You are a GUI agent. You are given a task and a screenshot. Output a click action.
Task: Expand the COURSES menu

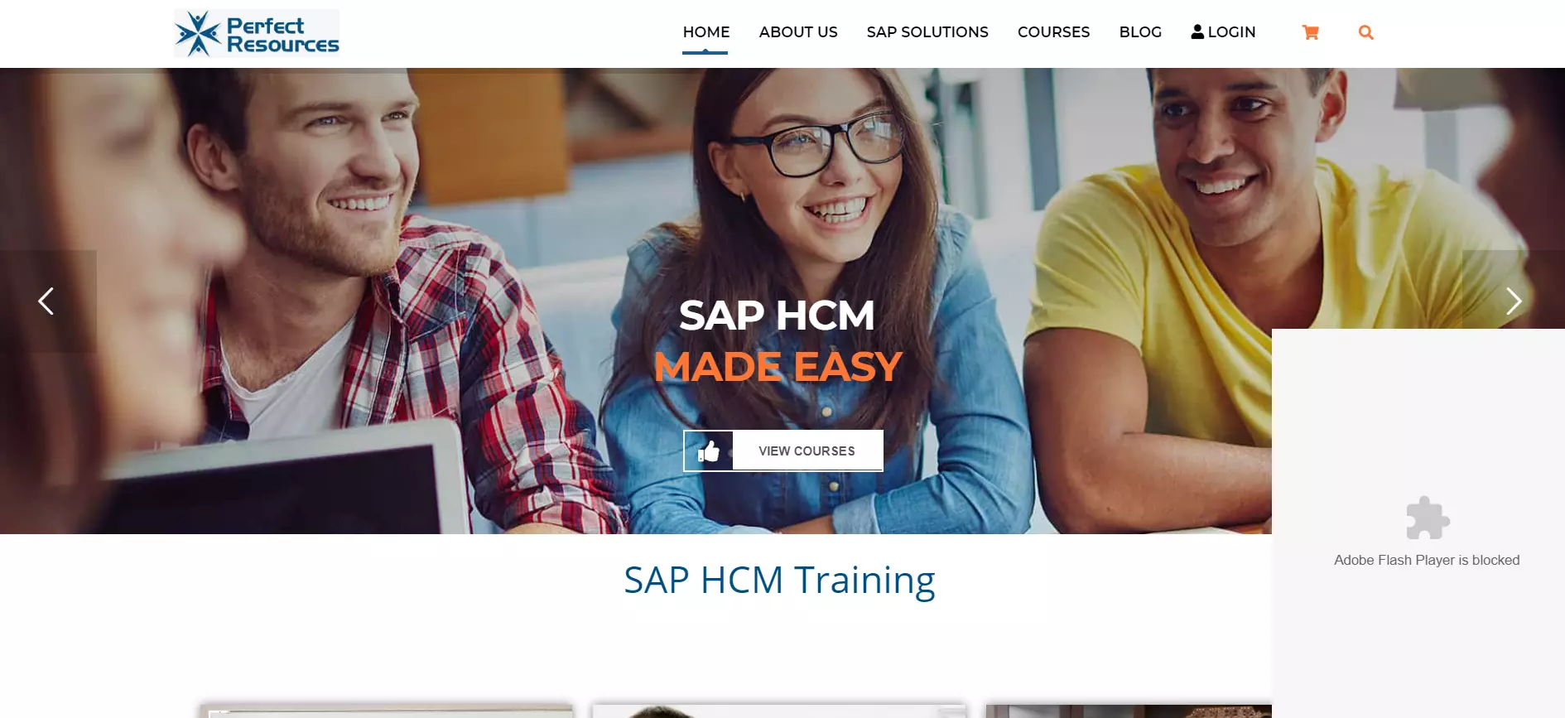pyautogui.click(x=1053, y=32)
